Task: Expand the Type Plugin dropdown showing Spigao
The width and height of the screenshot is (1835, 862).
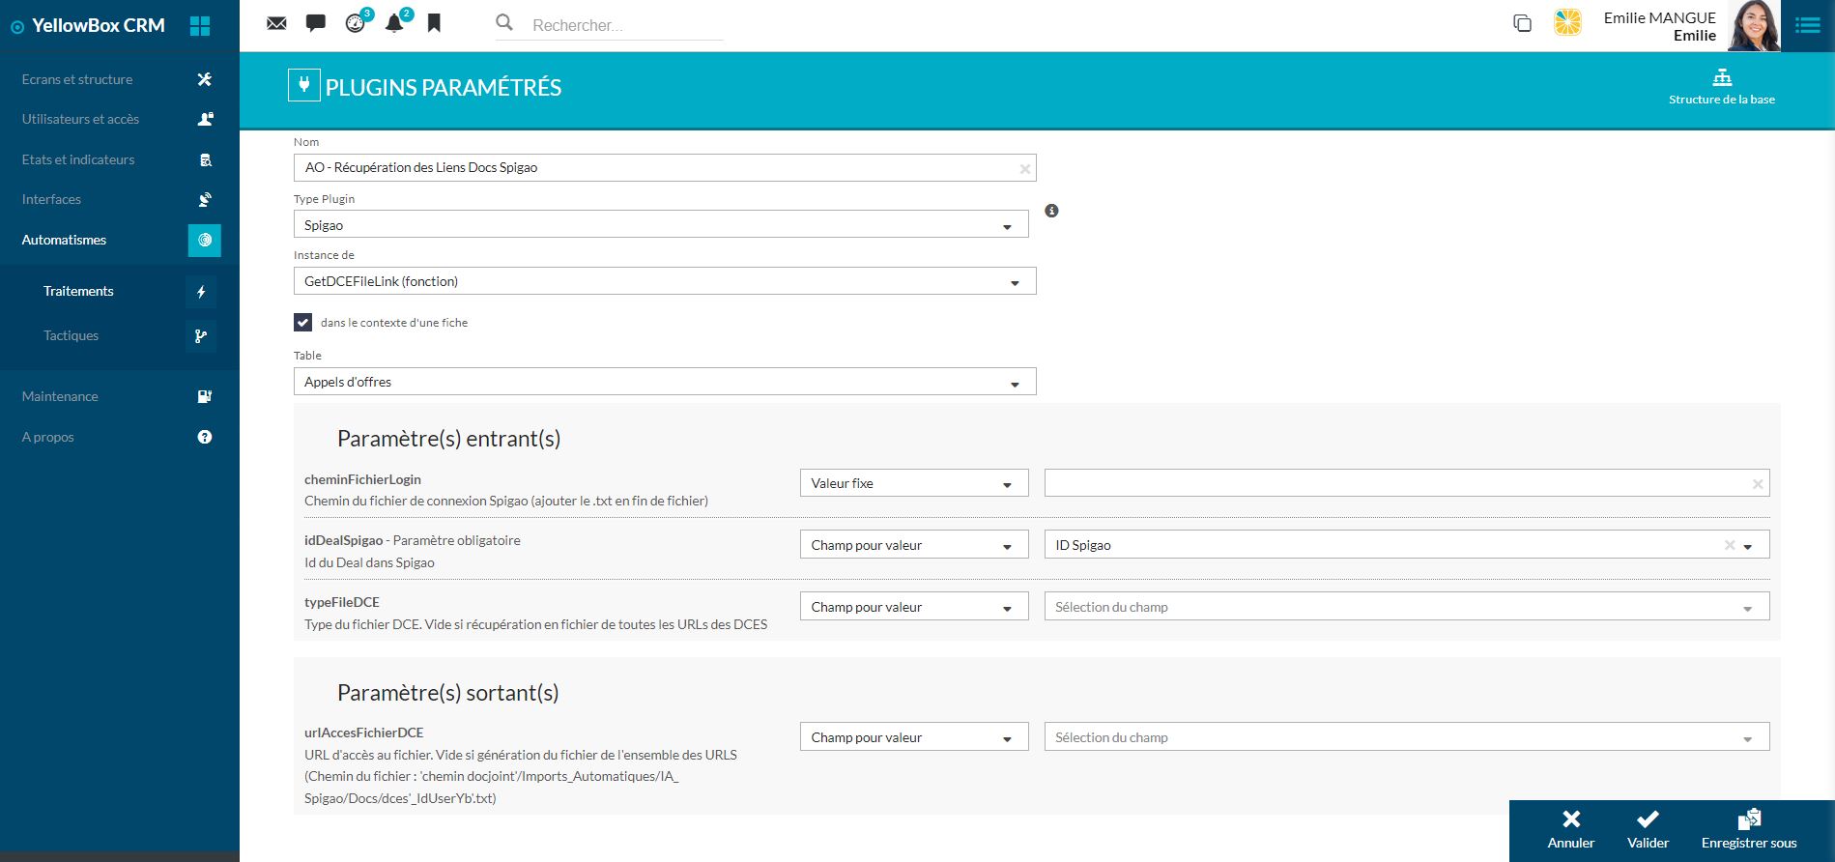Action: click(x=661, y=225)
